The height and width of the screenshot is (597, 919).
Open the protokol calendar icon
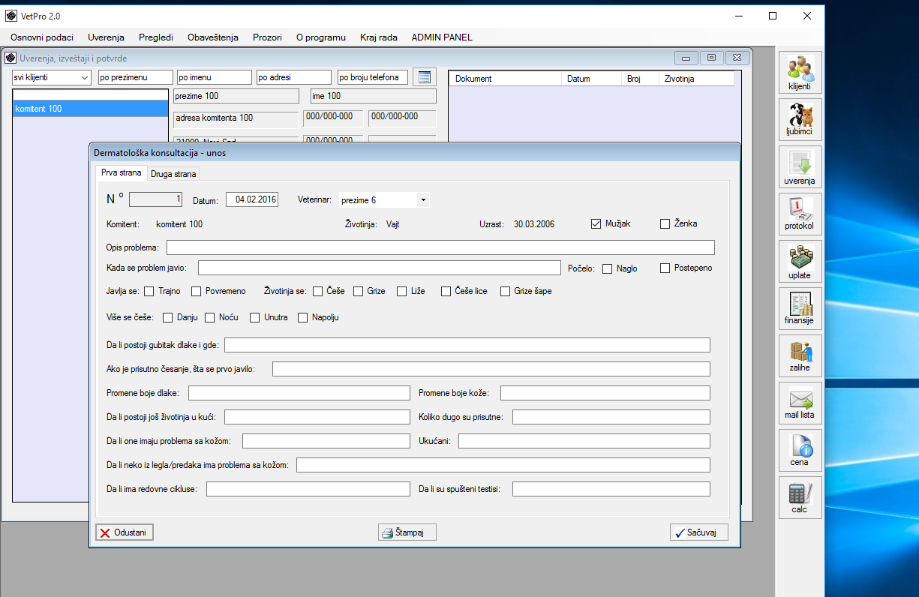800,214
